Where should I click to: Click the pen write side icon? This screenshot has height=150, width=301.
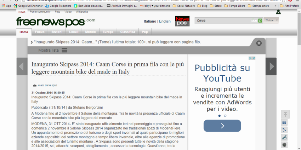pos(284,137)
